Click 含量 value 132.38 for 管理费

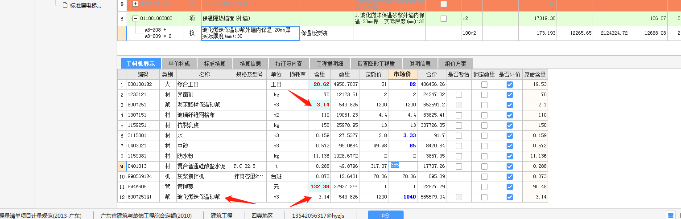[319, 187]
